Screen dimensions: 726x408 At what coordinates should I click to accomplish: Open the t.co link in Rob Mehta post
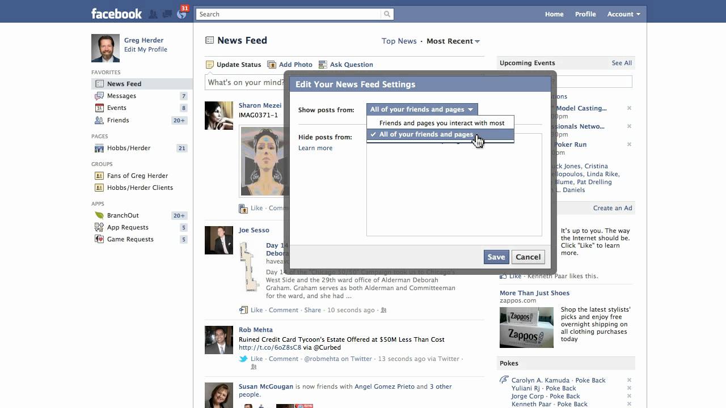coord(270,347)
